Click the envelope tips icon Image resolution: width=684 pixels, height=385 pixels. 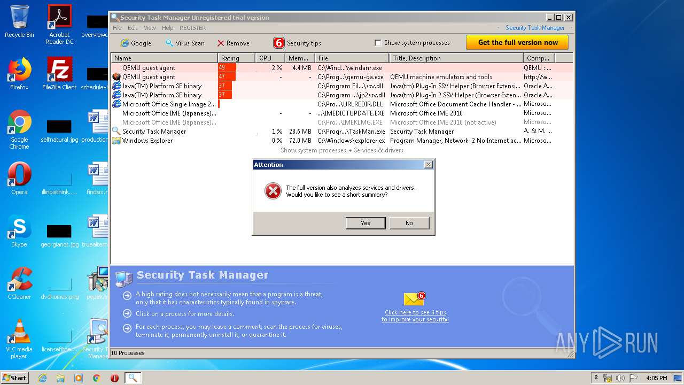tap(415, 299)
